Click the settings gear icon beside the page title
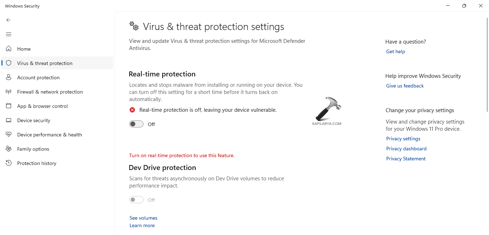Viewport: 489px width, 235px height. [134, 26]
